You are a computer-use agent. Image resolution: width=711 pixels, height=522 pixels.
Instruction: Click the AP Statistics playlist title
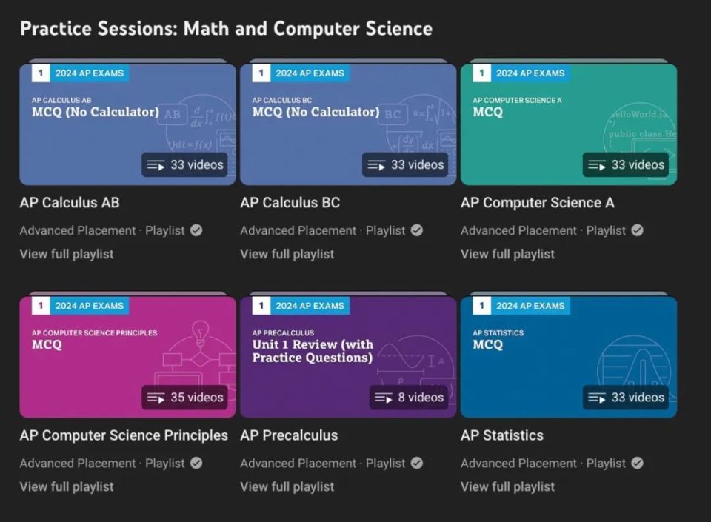coord(501,435)
